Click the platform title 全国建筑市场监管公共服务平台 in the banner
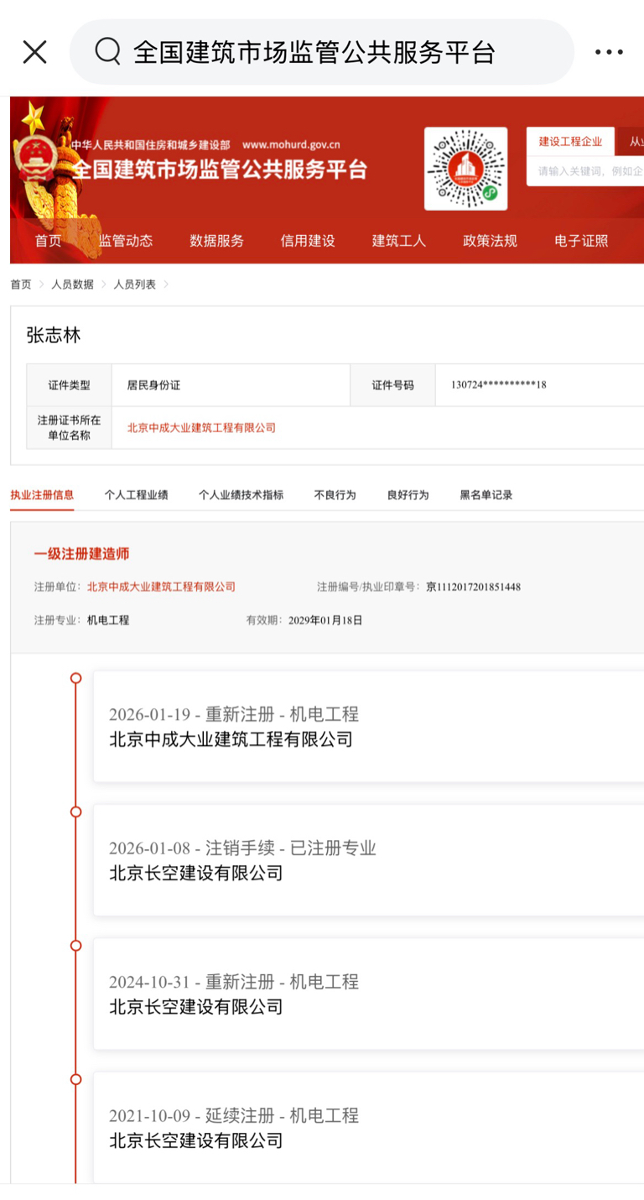 (220, 169)
